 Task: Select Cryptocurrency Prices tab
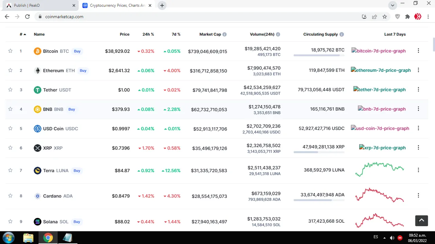coord(117,5)
